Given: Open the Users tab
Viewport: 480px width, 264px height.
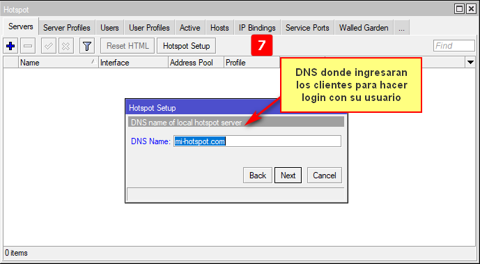Looking at the screenshot, I should [109, 28].
